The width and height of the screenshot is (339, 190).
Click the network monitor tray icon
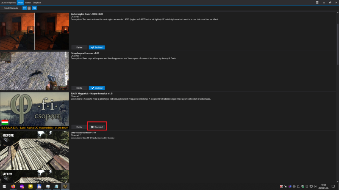point(311,187)
